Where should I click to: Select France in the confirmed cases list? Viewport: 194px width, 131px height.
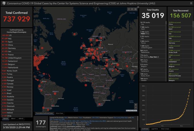tap(16, 54)
